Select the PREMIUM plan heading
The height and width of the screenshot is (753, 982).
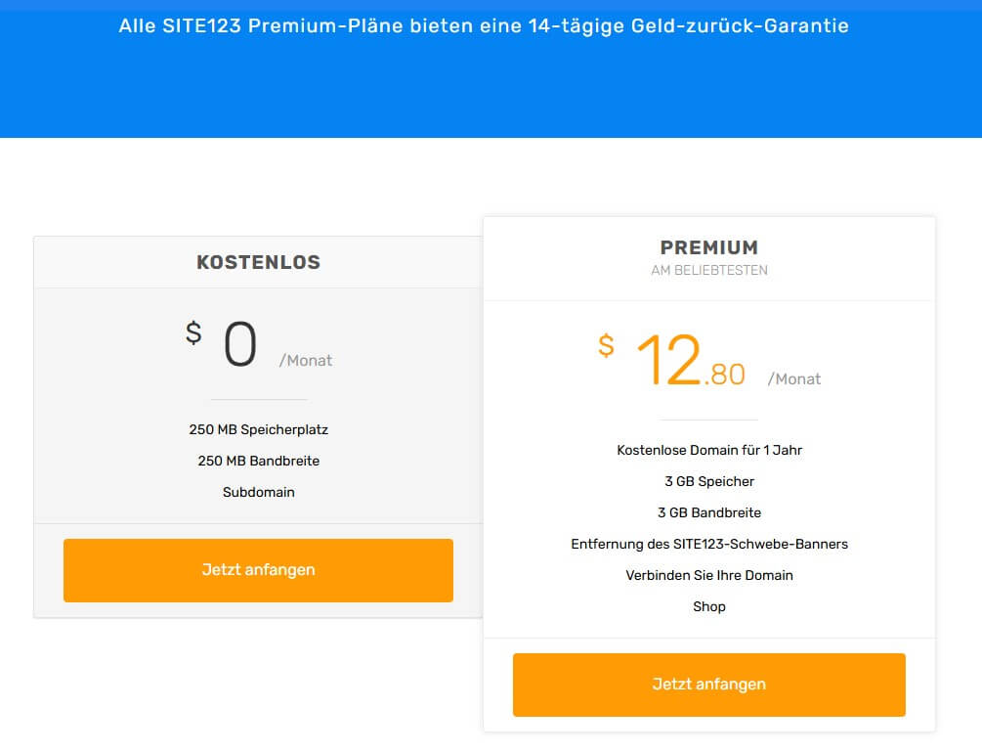click(708, 247)
